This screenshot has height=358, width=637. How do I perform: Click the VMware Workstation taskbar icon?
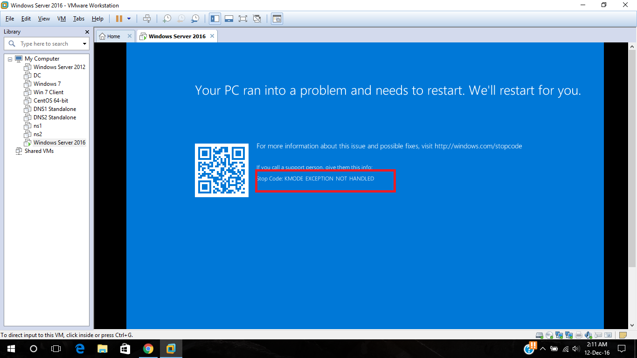pyautogui.click(x=171, y=349)
